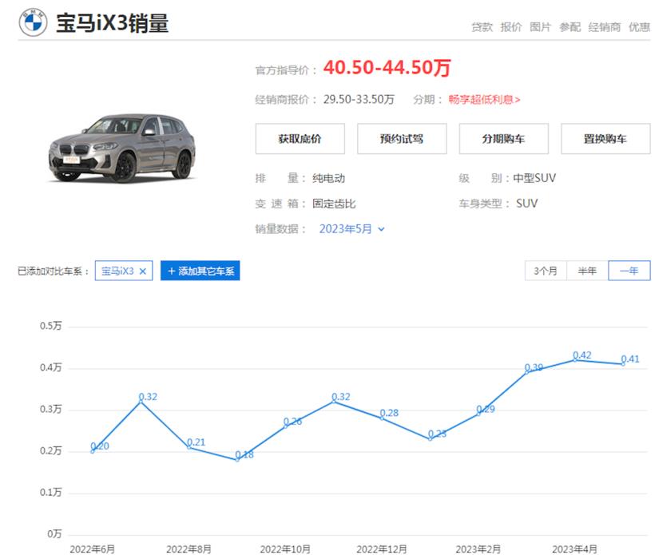The width and height of the screenshot is (663, 555).
Task: Click the 2022年6月 axis label
Action: pos(92,549)
